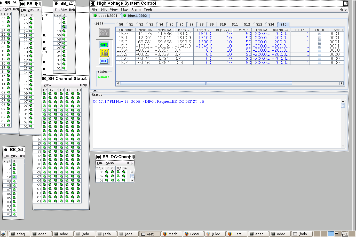
Task: Click BB_DC status LED row 03 column 03
Action: click(118, 180)
